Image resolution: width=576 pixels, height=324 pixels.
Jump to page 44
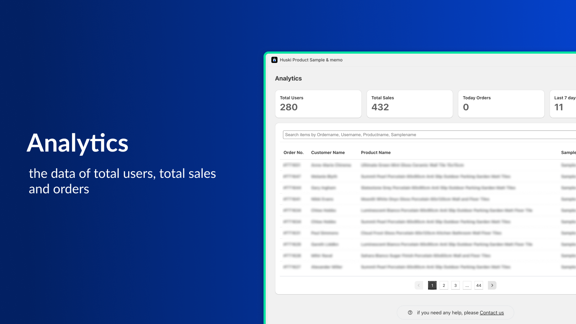click(479, 285)
